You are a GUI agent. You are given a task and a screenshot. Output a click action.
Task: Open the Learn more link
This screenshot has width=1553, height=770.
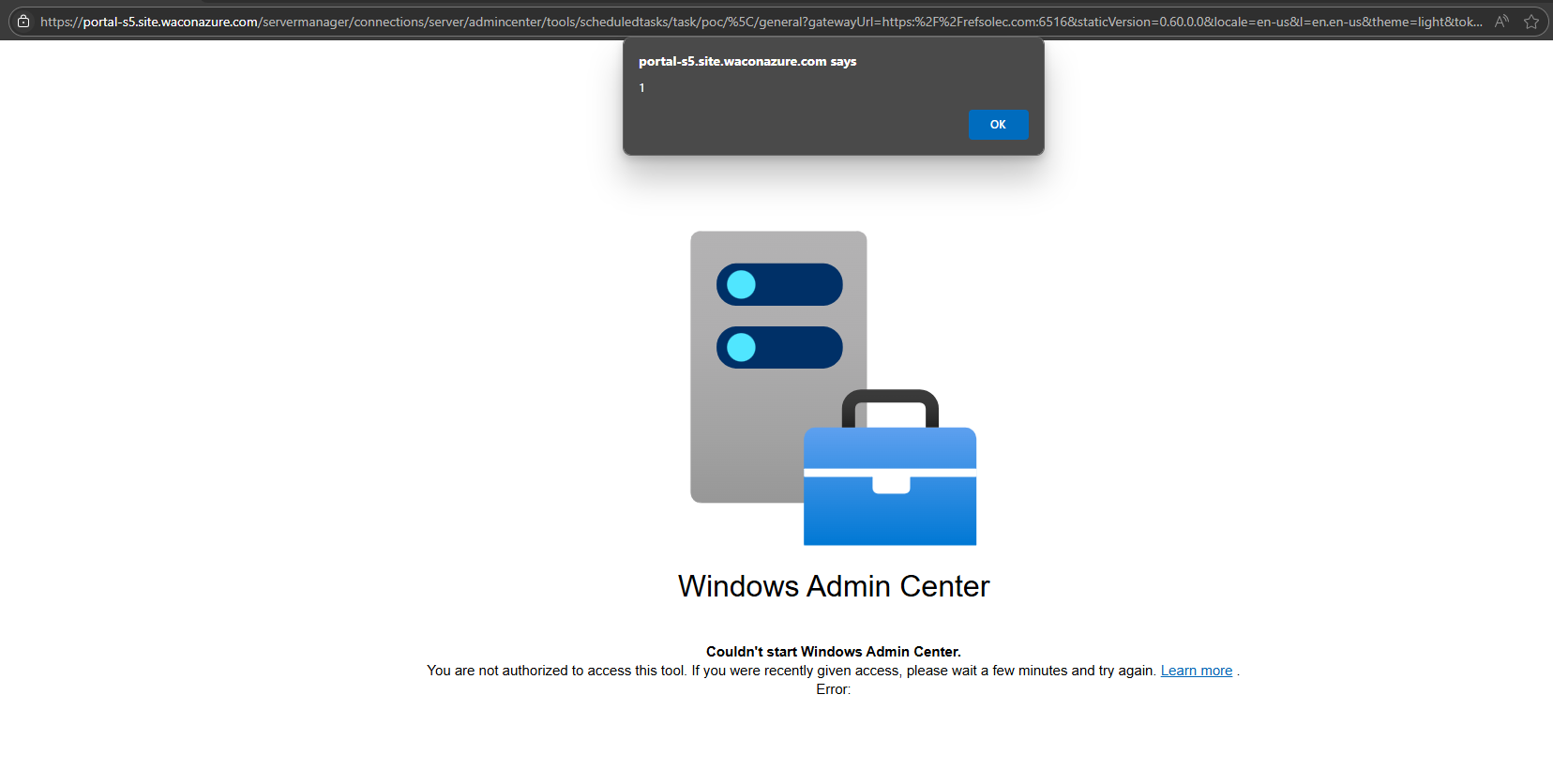coord(1196,671)
